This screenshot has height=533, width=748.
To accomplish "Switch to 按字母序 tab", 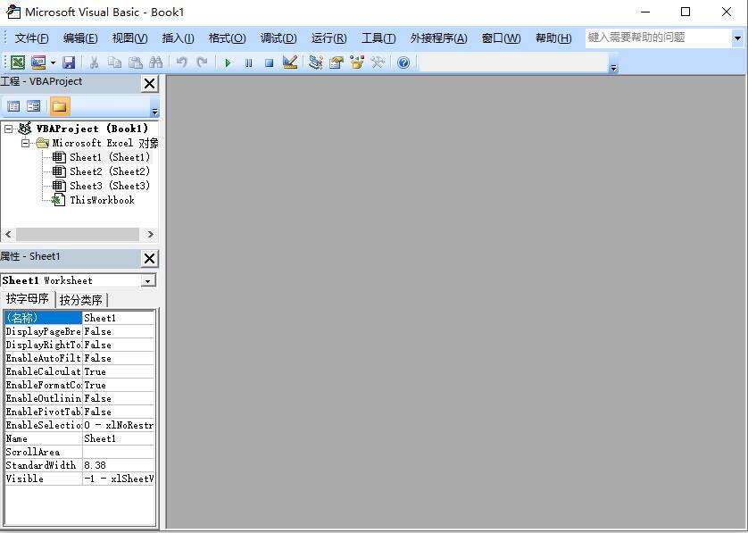I will (27, 299).
